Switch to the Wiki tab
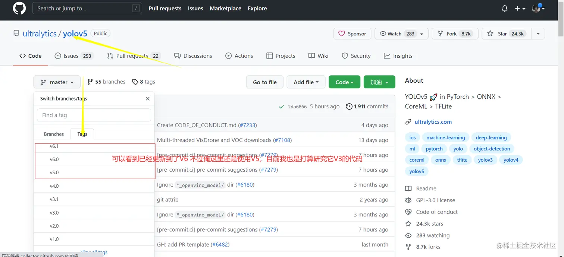Viewport: 564px width, 257px height. 318,56
